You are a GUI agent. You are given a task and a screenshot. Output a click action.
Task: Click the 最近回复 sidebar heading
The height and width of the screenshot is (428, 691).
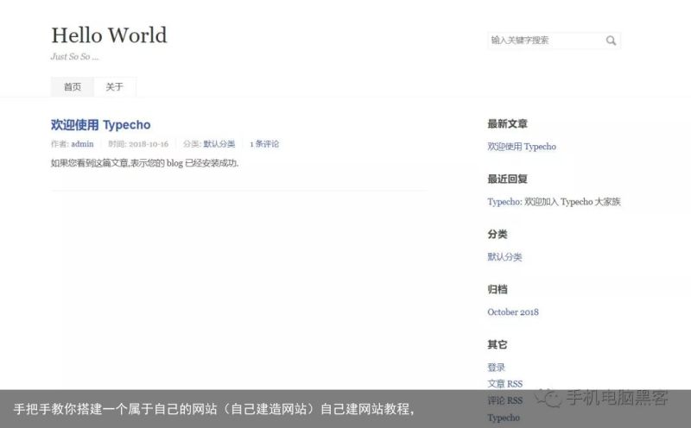point(507,179)
